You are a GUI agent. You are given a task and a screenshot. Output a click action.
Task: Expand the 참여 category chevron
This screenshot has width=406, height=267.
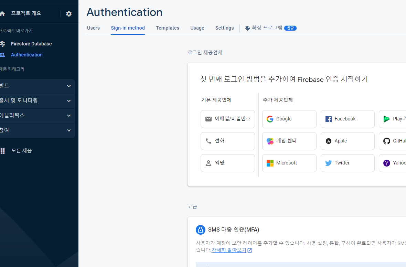pos(69,130)
